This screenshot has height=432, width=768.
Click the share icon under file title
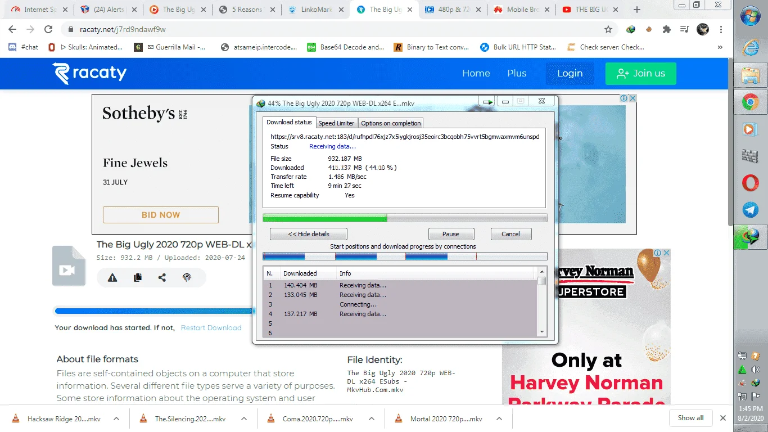click(162, 277)
